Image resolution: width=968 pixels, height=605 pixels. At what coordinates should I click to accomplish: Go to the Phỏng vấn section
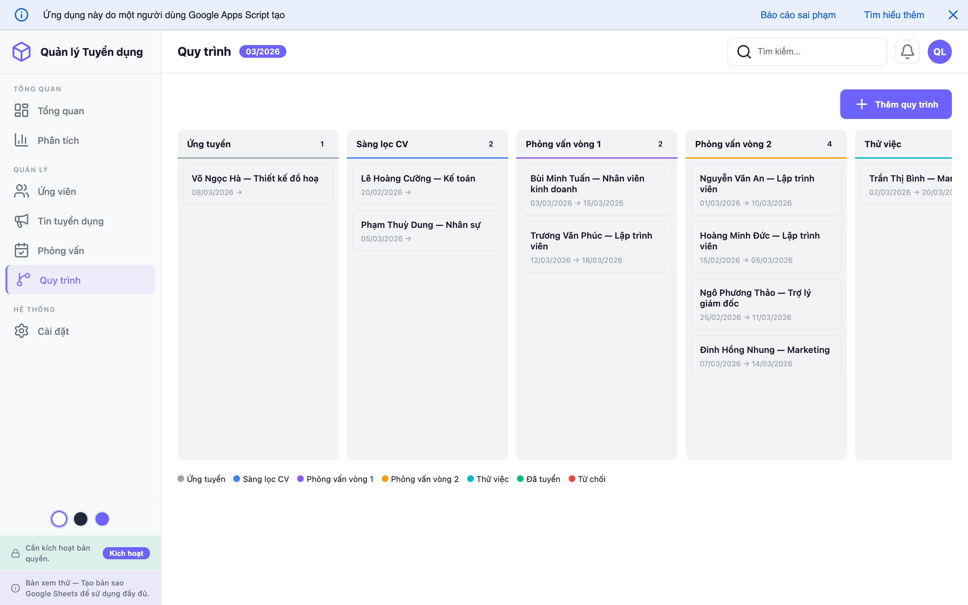[x=61, y=250]
